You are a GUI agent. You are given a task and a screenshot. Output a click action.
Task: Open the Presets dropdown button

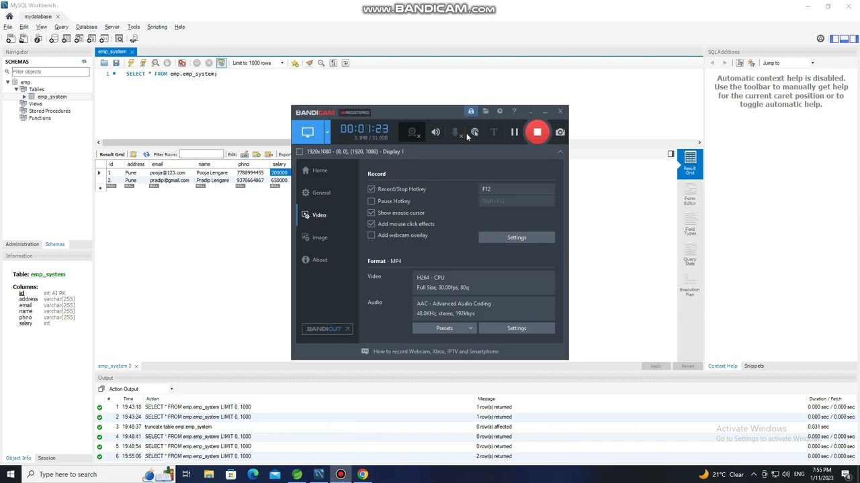[x=444, y=328]
